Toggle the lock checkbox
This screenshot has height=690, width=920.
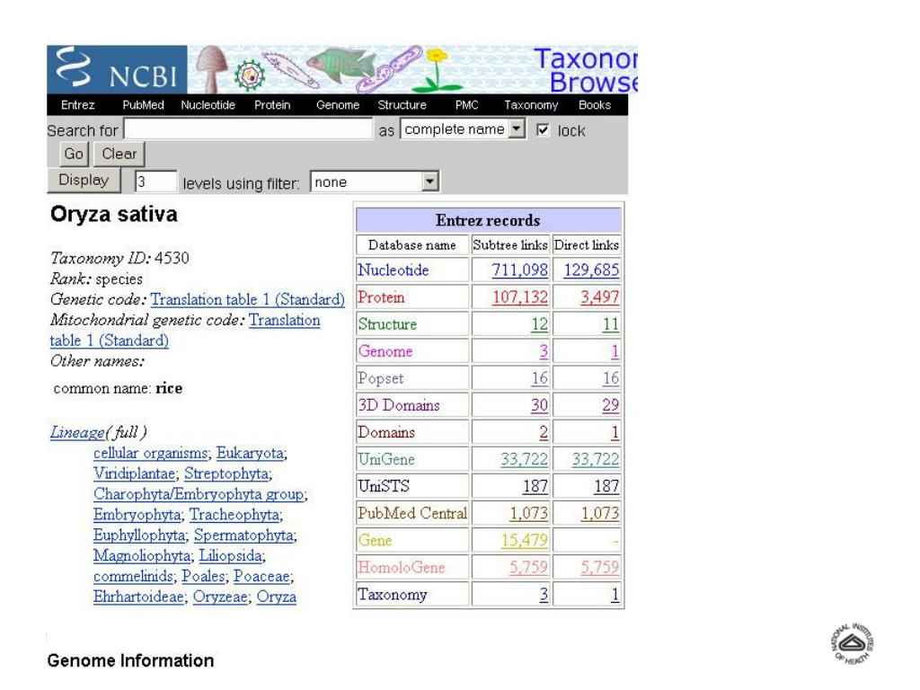[x=543, y=129]
